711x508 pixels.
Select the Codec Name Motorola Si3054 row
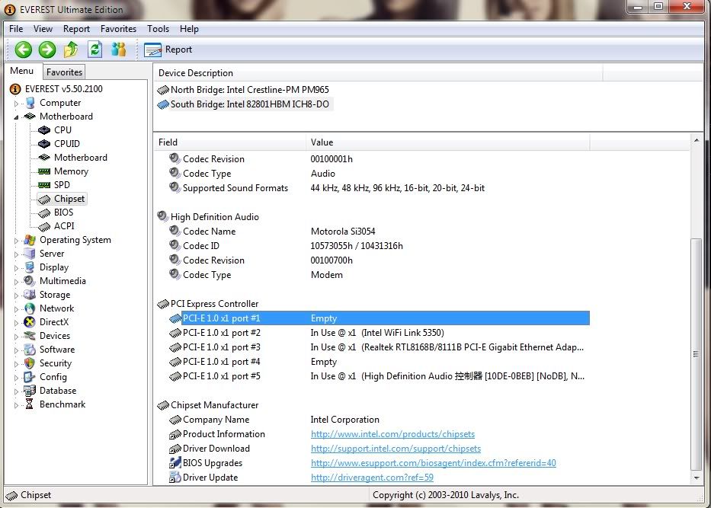372,231
